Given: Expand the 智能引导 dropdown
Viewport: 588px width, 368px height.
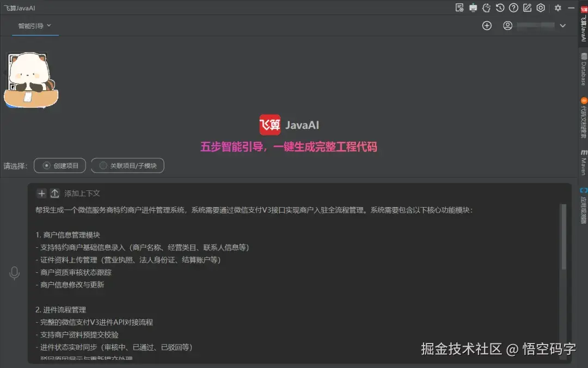Looking at the screenshot, I should coord(48,25).
